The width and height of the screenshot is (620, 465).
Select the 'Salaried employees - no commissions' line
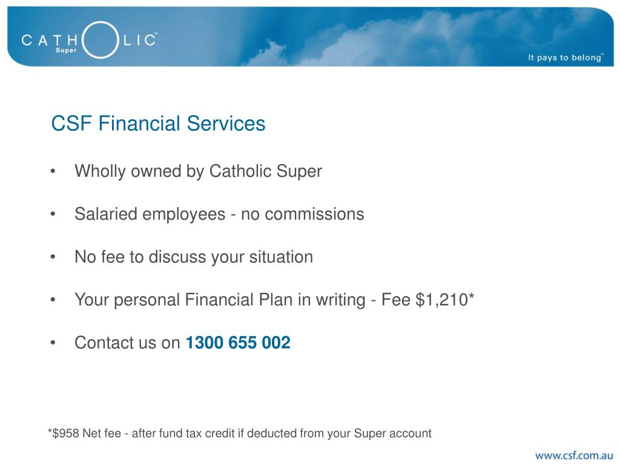pos(219,214)
